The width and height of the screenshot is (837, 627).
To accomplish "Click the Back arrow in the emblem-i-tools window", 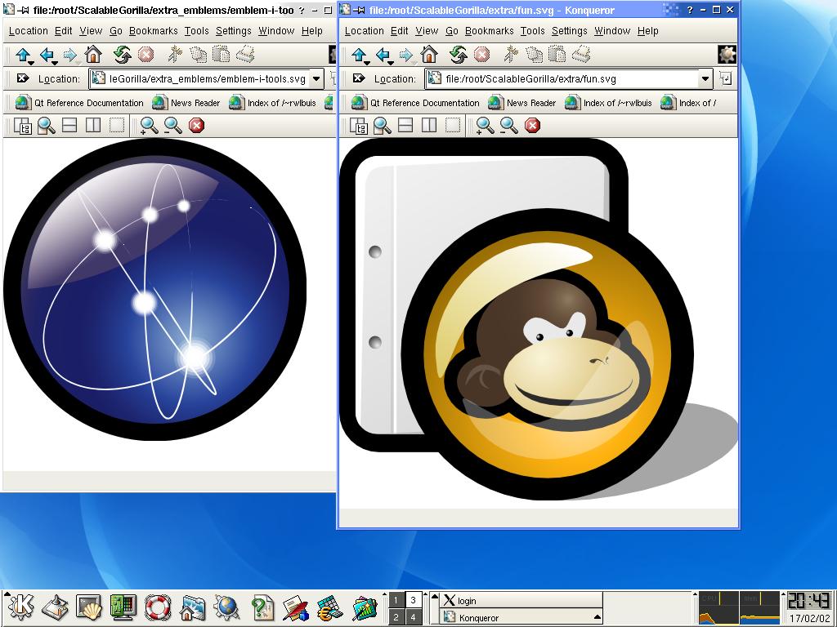I will coord(47,55).
